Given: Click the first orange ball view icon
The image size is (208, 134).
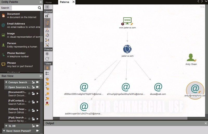Looking at the screenshot, I should (x=47, y=79).
